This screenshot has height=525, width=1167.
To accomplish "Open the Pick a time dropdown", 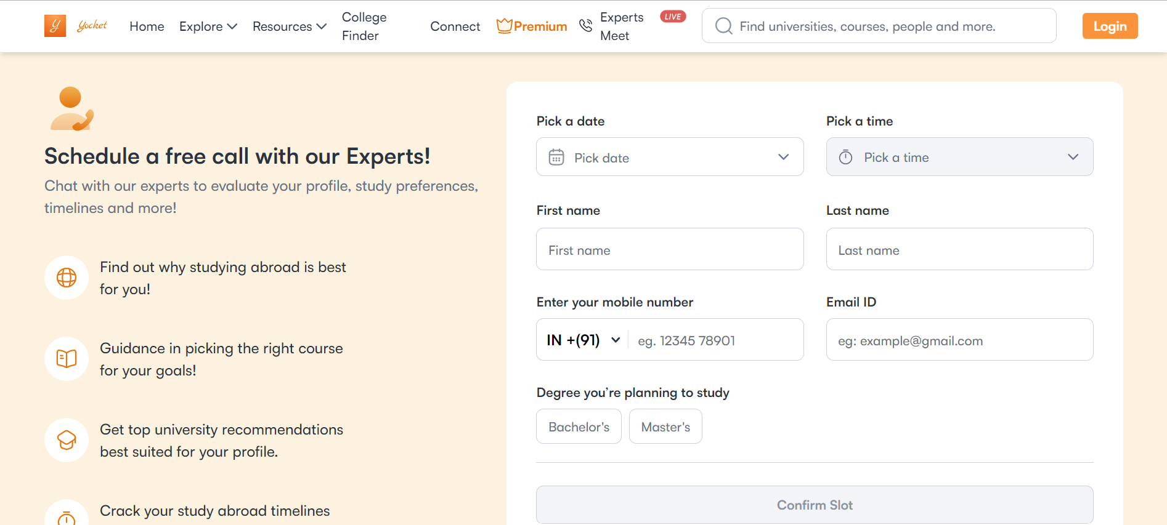I will coord(959,157).
